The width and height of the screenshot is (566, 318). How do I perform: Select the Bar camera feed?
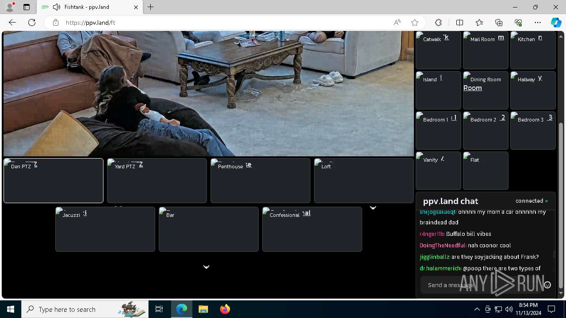(x=209, y=229)
